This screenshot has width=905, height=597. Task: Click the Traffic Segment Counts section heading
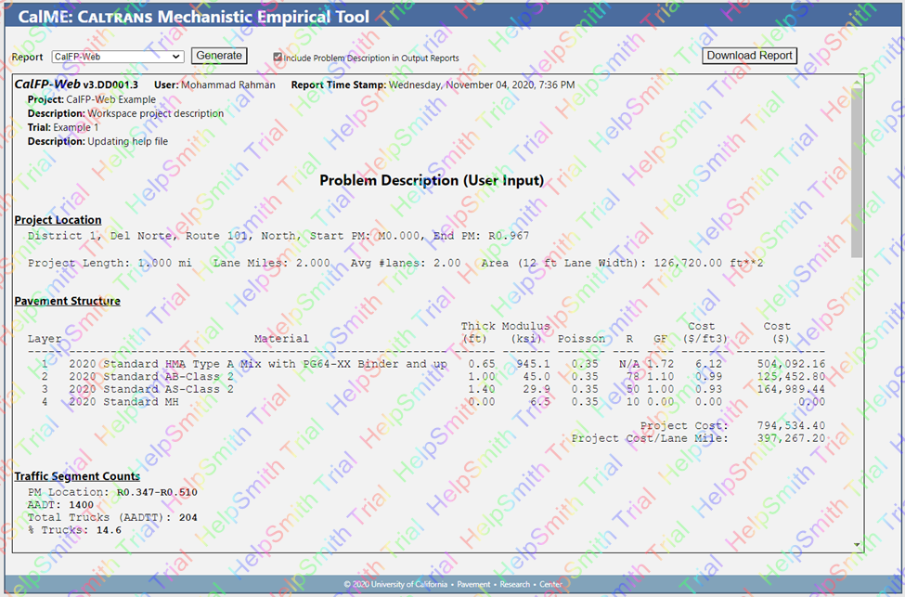tap(77, 476)
